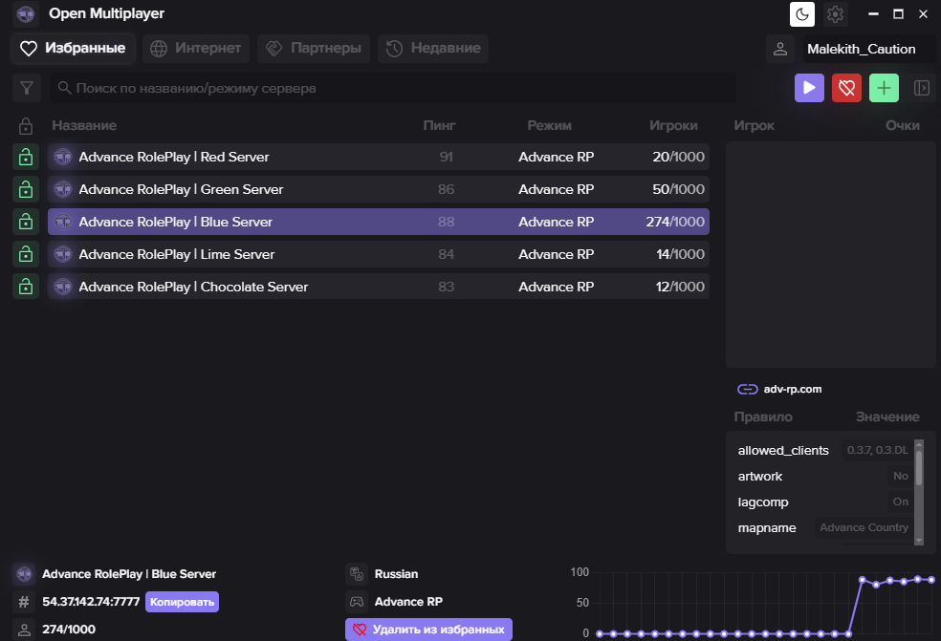This screenshot has height=641, width=941.
Task: Click ping value 83
Action: point(446,287)
